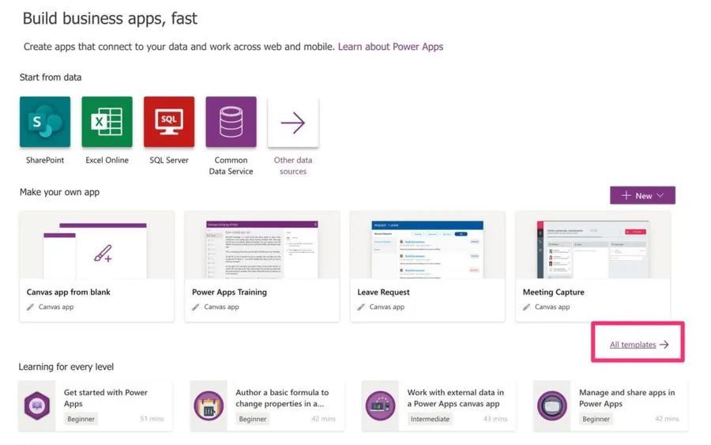Select the Power Apps Training template preview
This screenshot has width=711, height=445.
coord(261,246)
